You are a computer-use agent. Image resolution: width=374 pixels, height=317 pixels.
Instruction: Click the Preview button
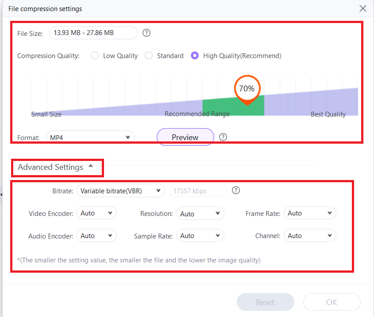click(185, 137)
